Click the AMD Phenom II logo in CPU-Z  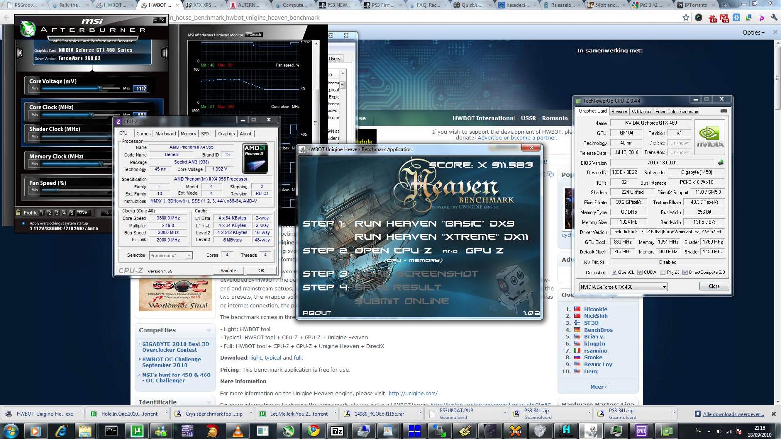click(x=255, y=158)
